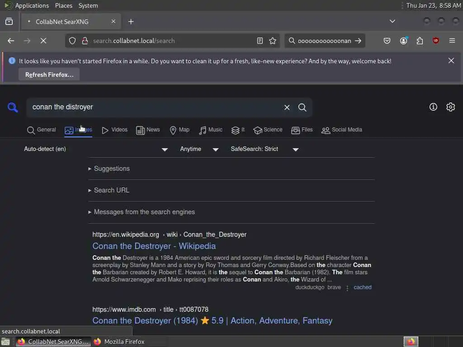Image resolution: width=463 pixels, height=347 pixels.
Task: Switch to the News category
Action: coord(148,130)
